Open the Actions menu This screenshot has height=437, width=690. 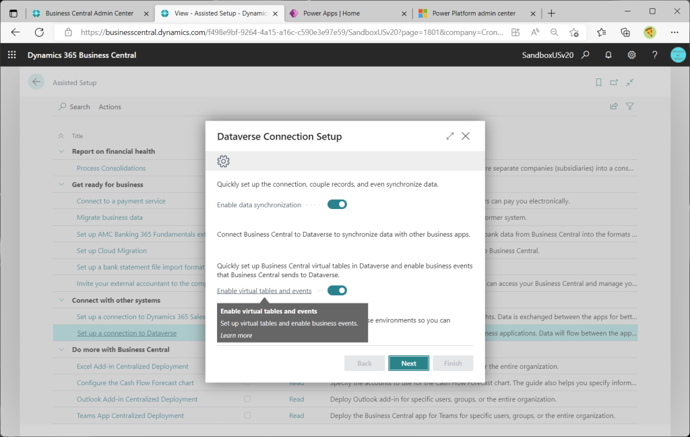pos(110,107)
